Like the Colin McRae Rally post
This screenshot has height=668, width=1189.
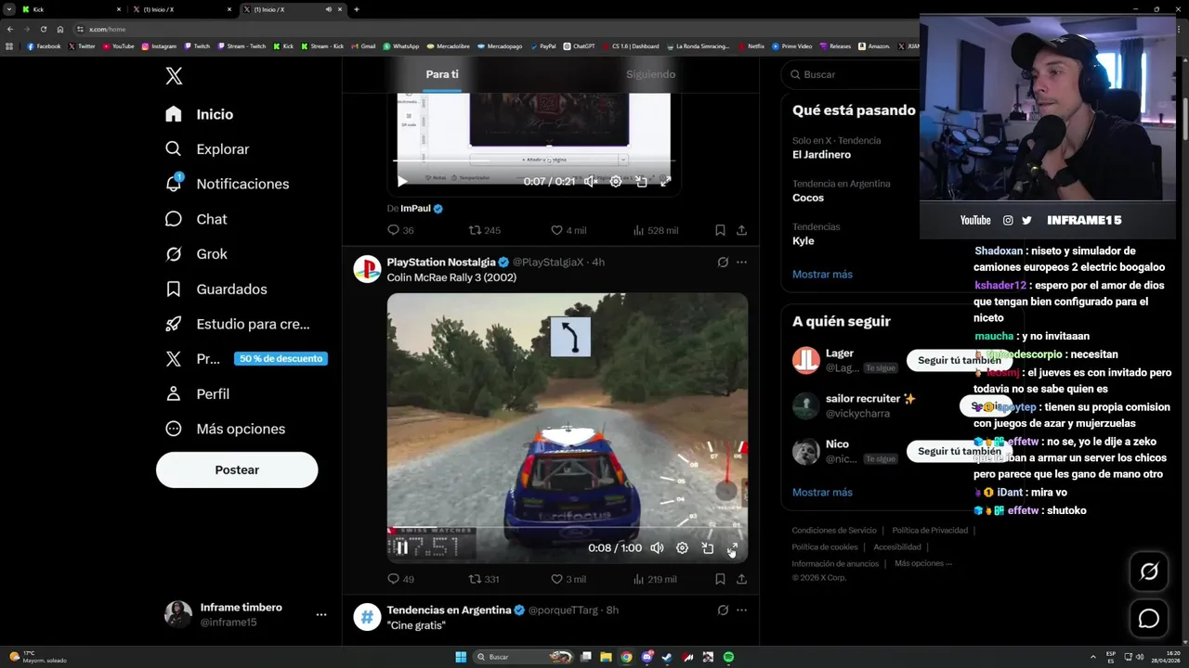[x=568, y=579]
